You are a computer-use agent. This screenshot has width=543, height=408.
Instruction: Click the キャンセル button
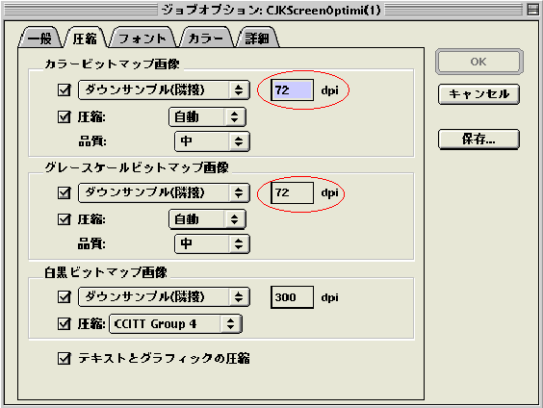pos(478,94)
